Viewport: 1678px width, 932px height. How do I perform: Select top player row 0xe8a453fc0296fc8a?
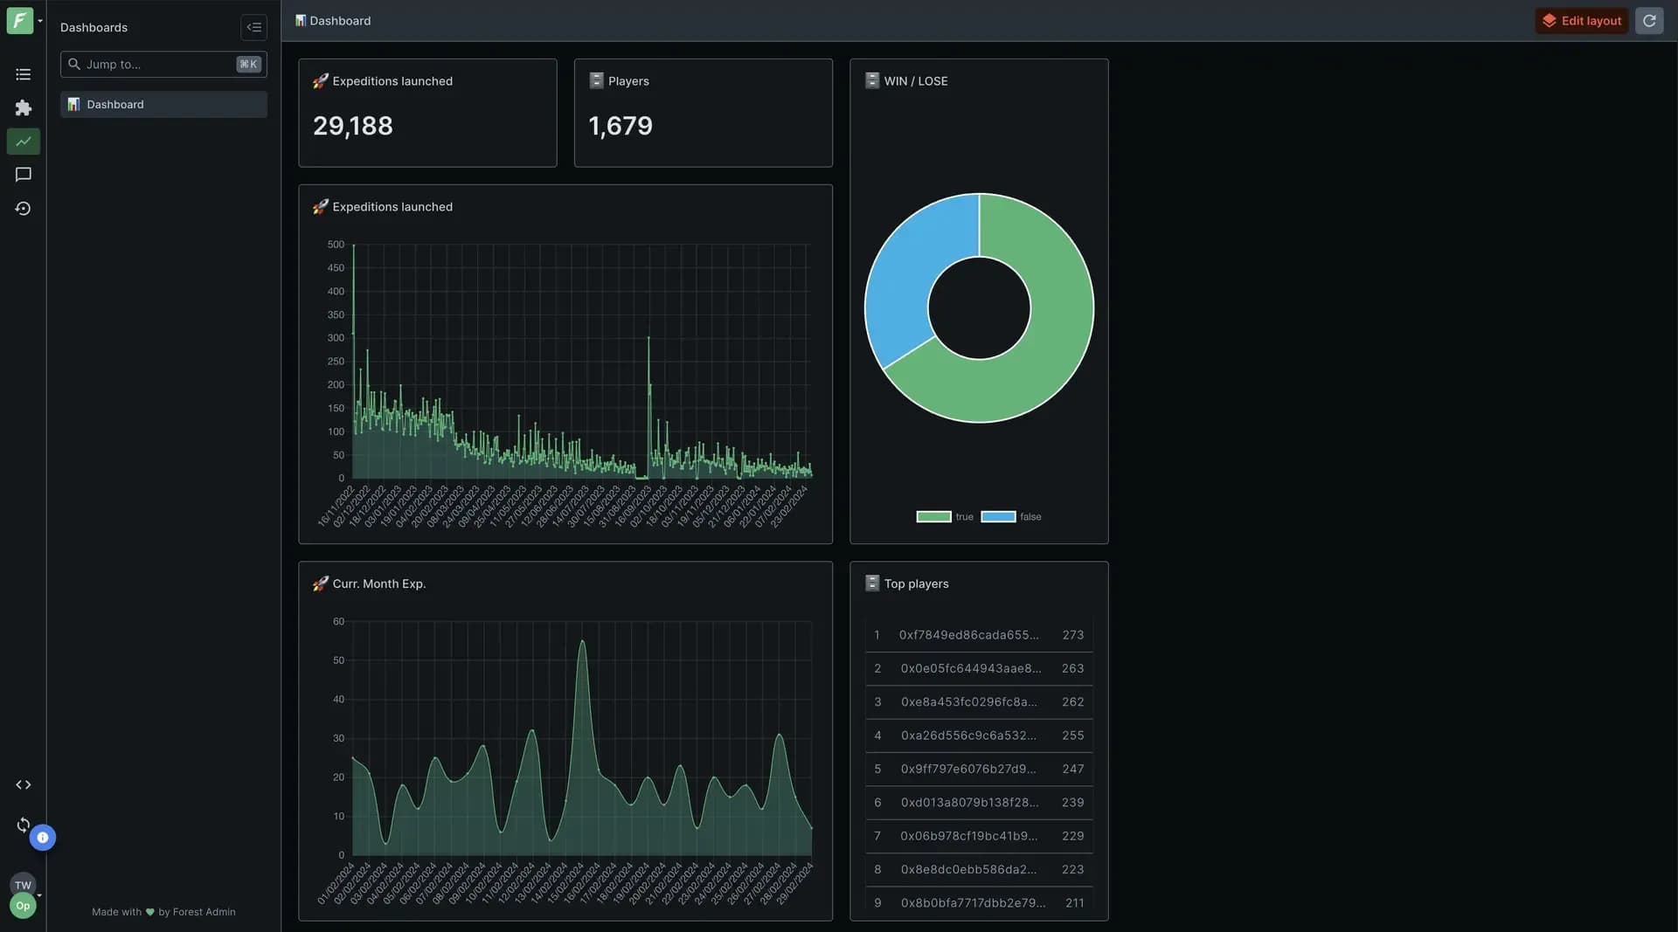979,702
